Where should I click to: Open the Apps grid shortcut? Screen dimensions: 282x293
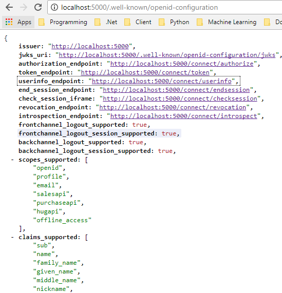click(18, 22)
